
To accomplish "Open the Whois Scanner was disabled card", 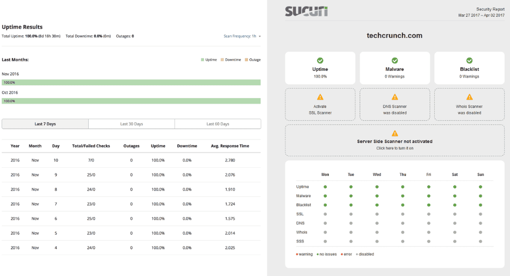I will (469, 105).
